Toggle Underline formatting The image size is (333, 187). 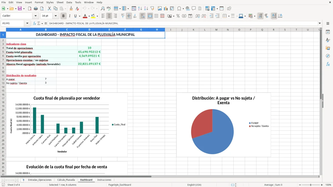coord(75,16)
